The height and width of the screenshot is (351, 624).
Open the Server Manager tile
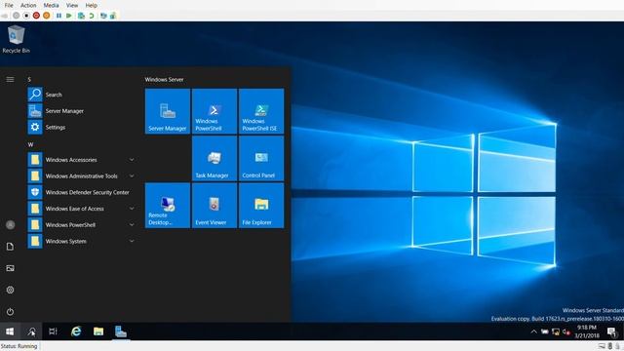point(168,111)
